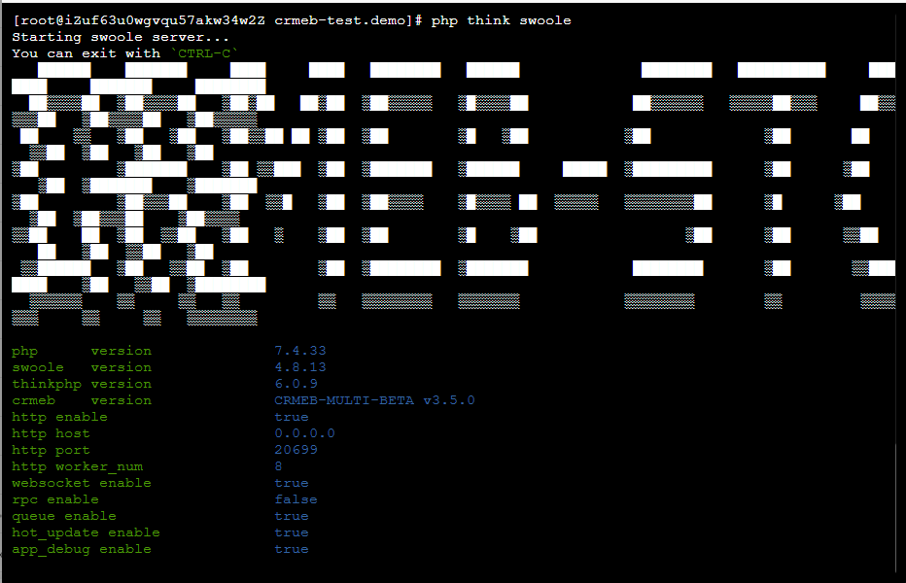Click the 'app_debug enable' label
The height and width of the screenshot is (583, 906).
tap(82, 550)
